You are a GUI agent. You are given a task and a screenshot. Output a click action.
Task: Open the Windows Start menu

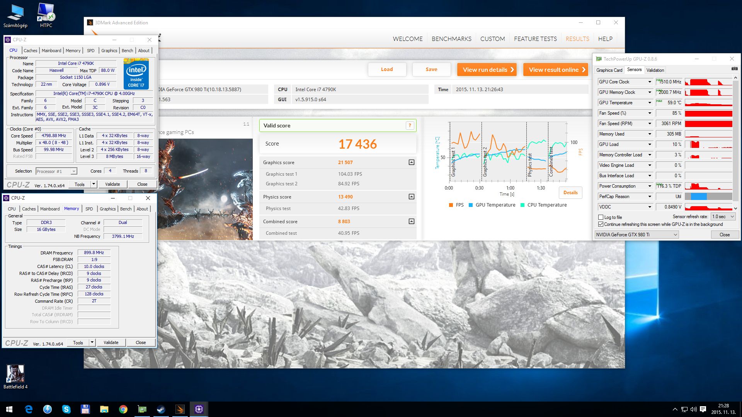[x=9, y=409]
